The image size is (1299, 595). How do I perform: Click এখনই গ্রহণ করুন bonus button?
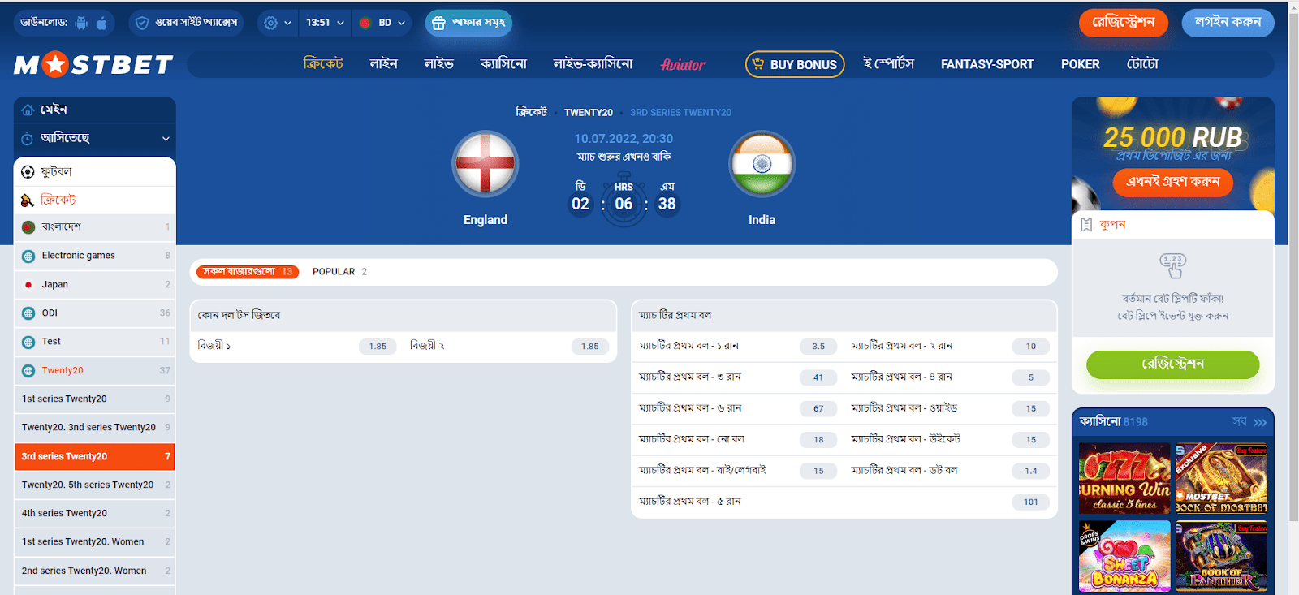(1172, 182)
